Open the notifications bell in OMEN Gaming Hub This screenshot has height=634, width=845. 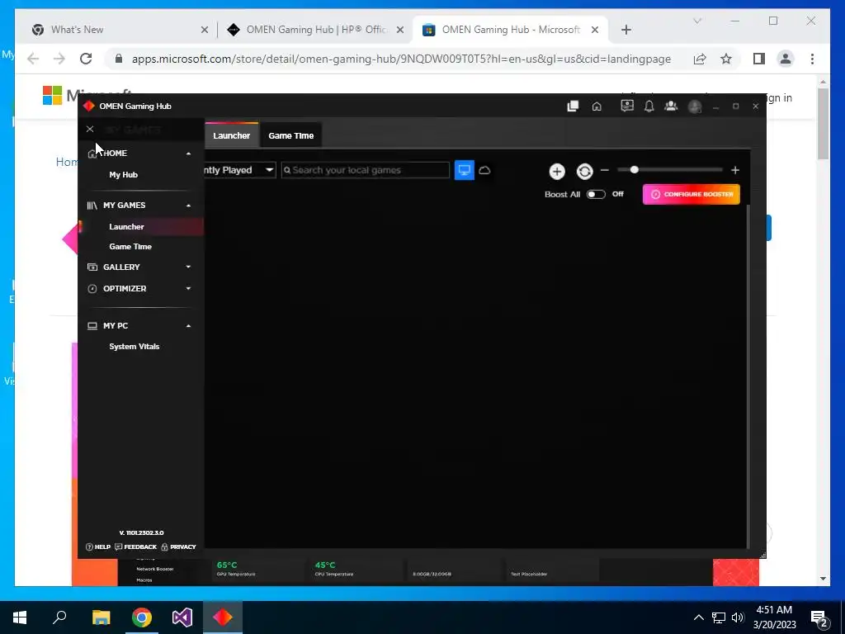coord(649,106)
